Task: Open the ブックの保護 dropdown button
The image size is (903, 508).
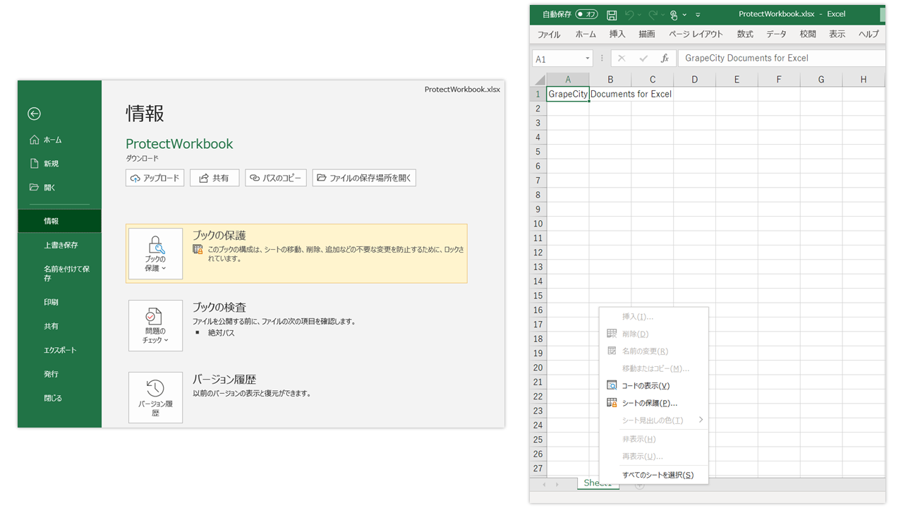Action: (155, 254)
